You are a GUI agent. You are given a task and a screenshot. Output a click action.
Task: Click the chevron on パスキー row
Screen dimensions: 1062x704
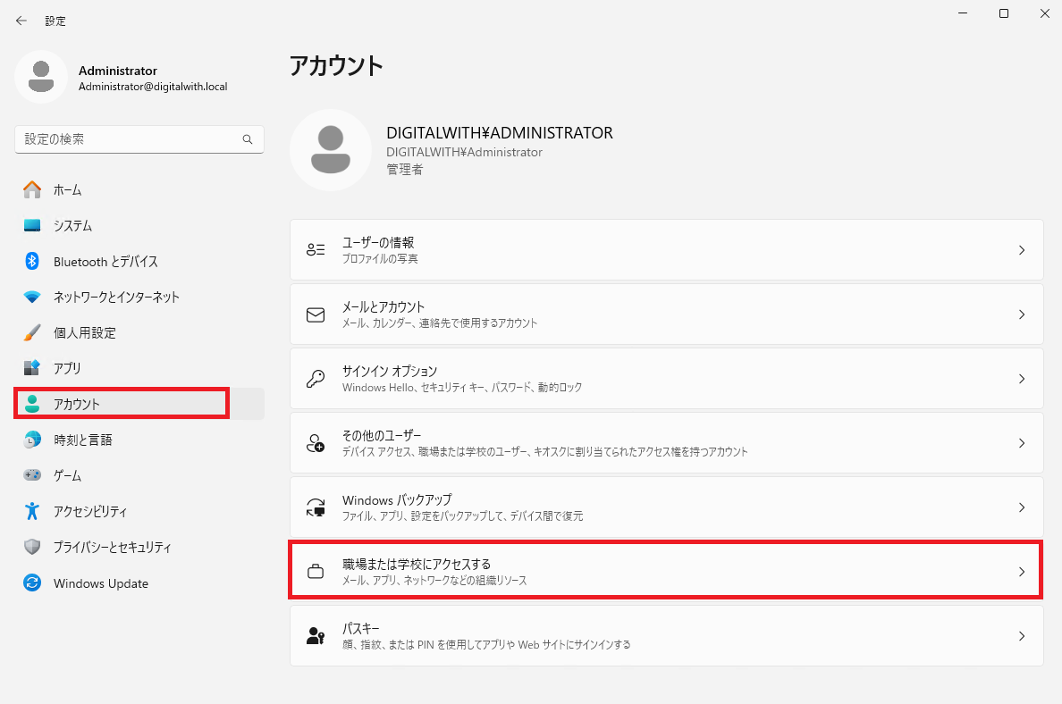pyautogui.click(x=1022, y=636)
